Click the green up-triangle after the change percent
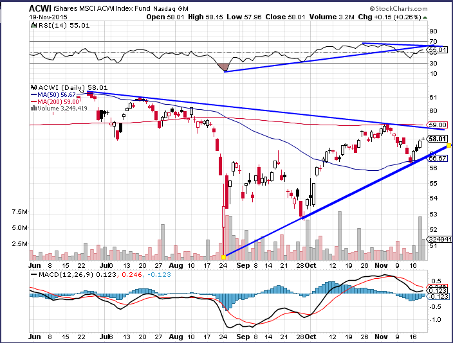Image resolution: width=453 pixels, height=343 pixels. (x=425, y=17)
